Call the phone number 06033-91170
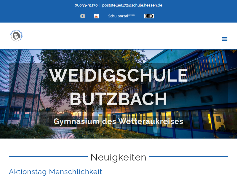 (x=86, y=5)
